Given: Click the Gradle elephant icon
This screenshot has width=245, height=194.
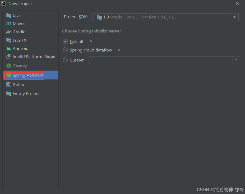Looking at the screenshot, I should 9,32.
